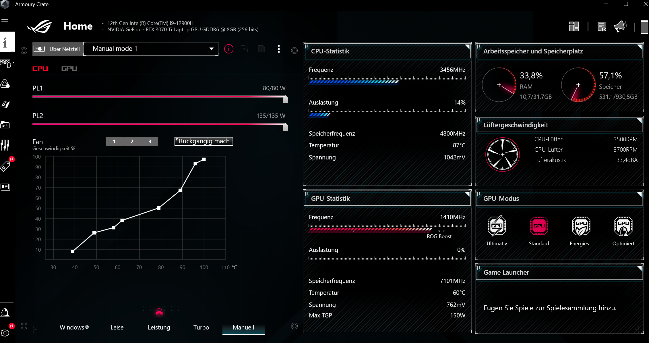Open the settings gear in sidebar
Screen dimensions: 649x343
click(5, 333)
